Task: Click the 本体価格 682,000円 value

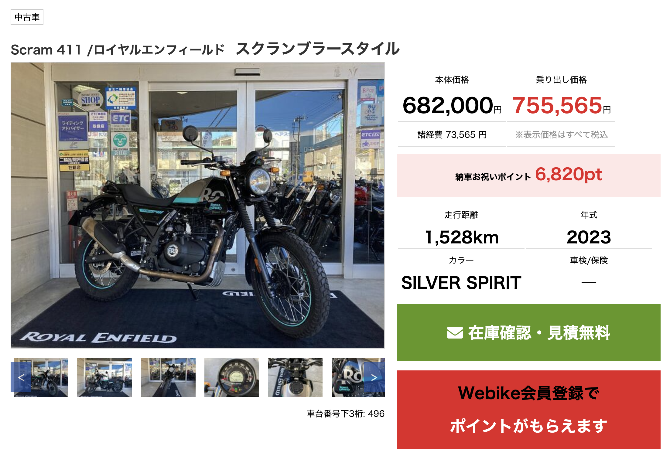Action: [x=452, y=105]
